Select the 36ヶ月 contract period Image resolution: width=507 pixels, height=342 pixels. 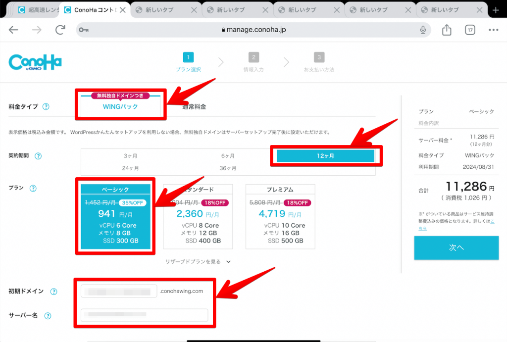coord(228,168)
